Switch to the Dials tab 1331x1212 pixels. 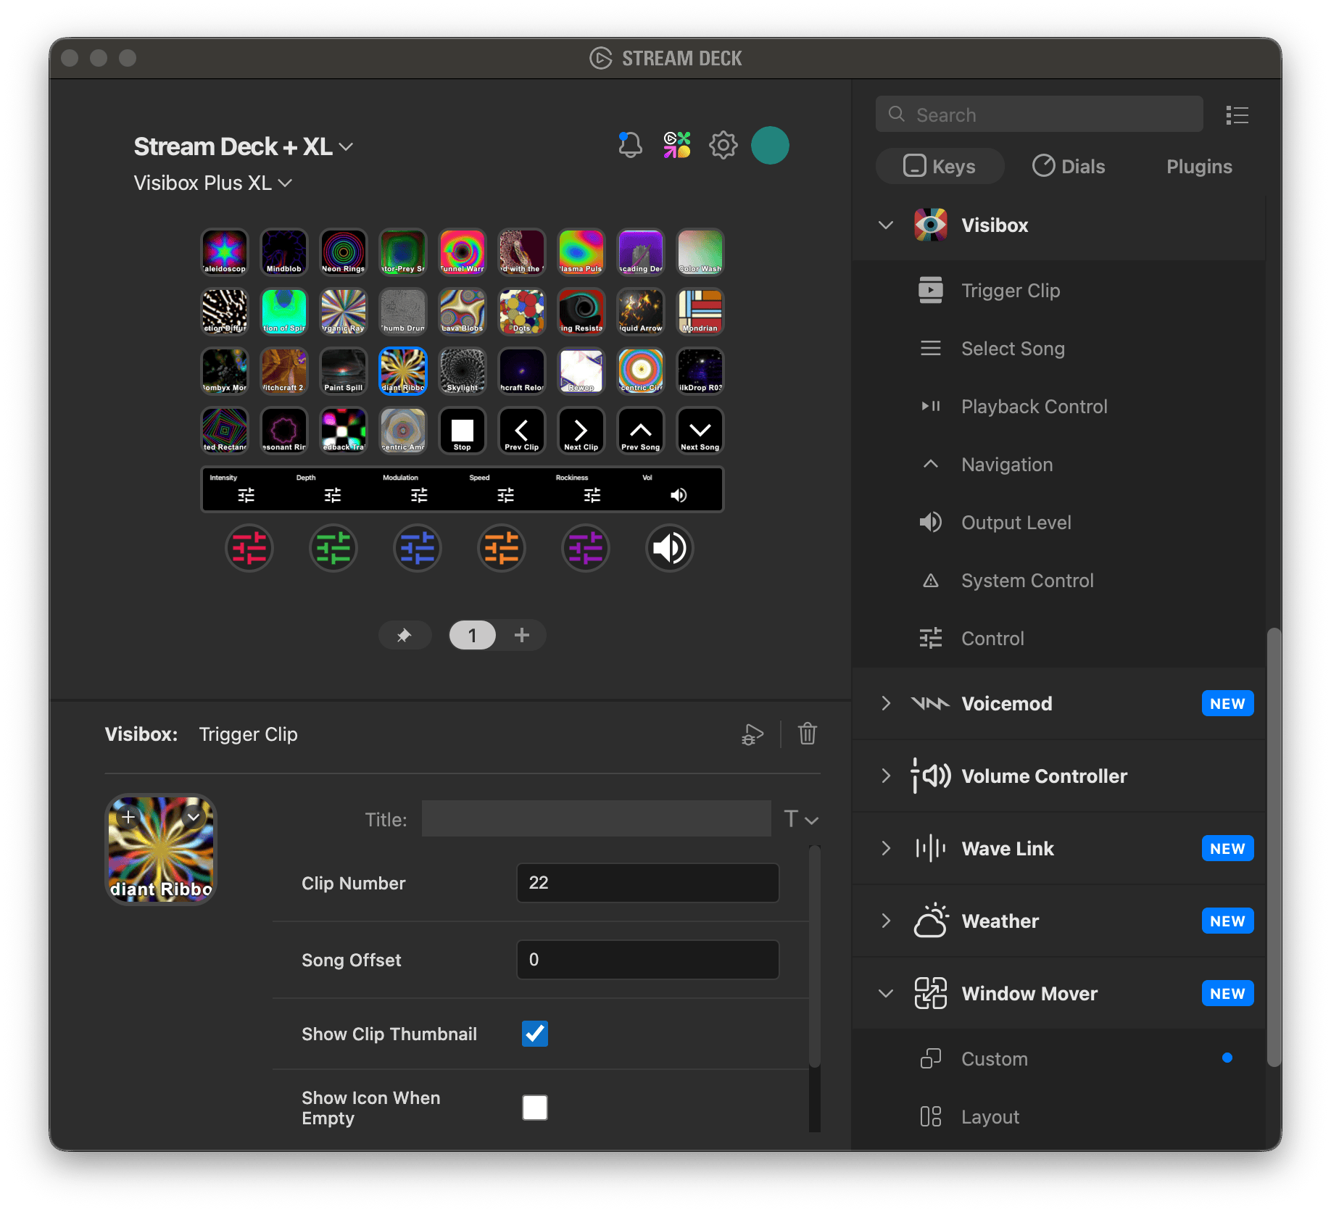(x=1069, y=167)
